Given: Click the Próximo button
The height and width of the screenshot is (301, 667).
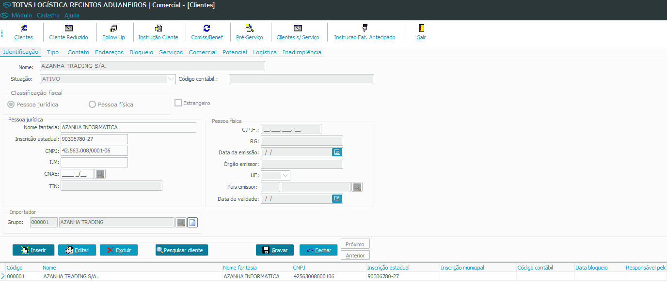Looking at the screenshot, I should click(355, 244).
